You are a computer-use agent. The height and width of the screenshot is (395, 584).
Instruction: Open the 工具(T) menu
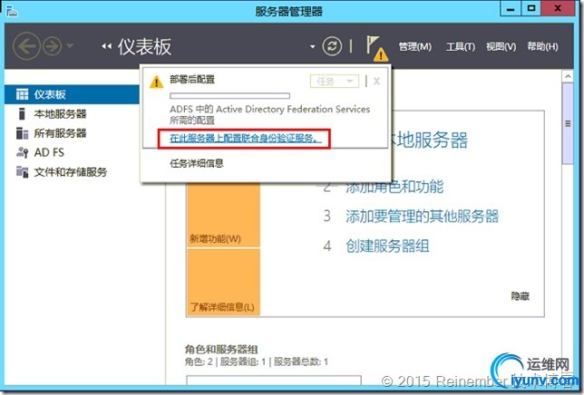tap(461, 46)
